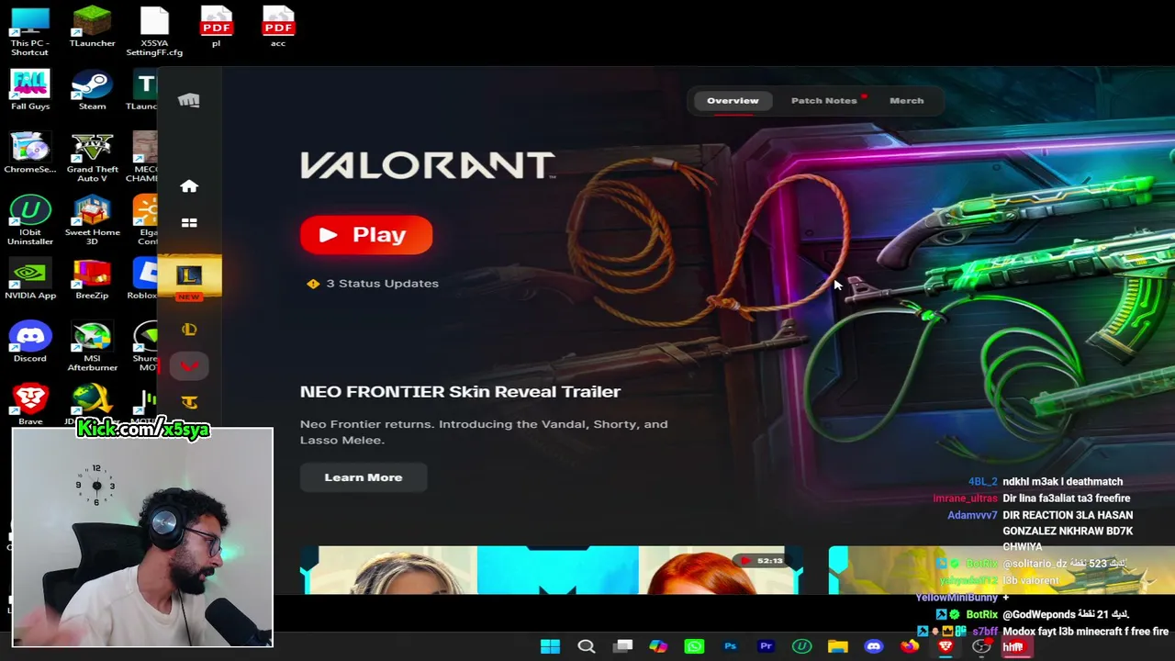The height and width of the screenshot is (661, 1175).
Task: Open This PC shortcut on the desktop
Action: click(29, 30)
